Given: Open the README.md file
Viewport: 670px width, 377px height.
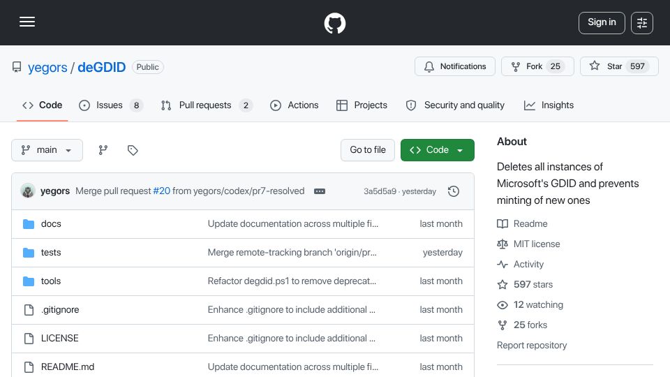Looking at the screenshot, I should (68, 367).
